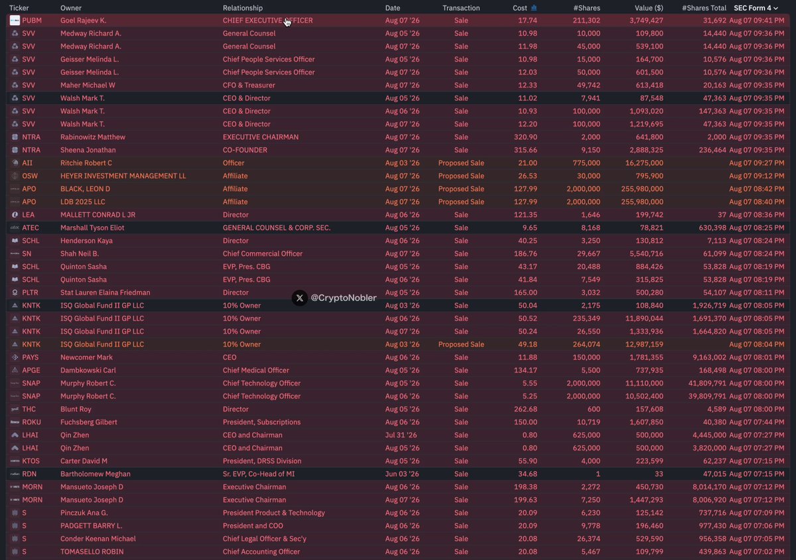796x560 pixels.
Task: Click the ROKU company logo icon
Action: pos(15,422)
